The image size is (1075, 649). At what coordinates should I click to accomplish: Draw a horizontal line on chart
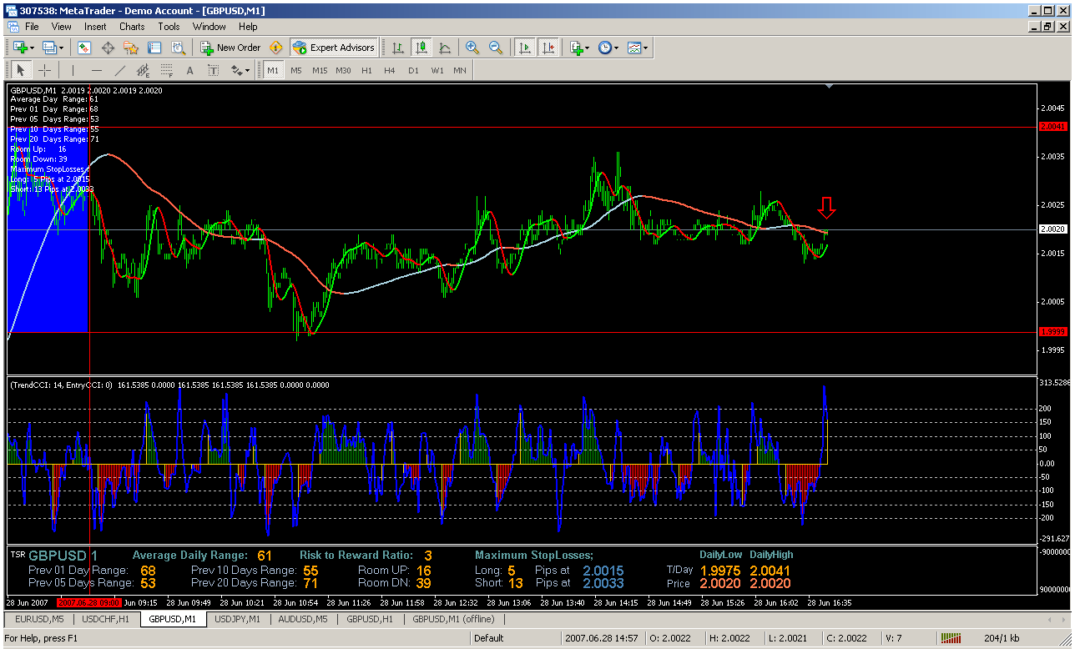pos(97,71)
